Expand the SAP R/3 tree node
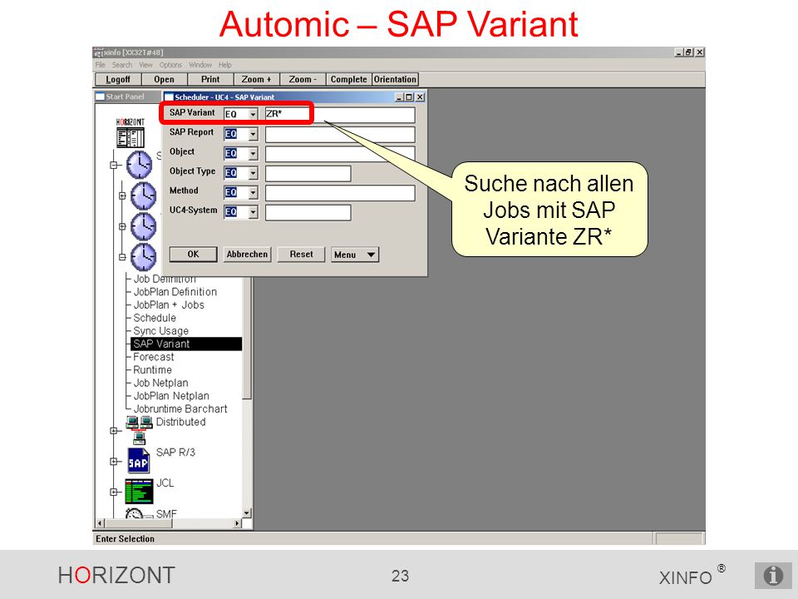This screenshot has width=798, height=599. 114,462
